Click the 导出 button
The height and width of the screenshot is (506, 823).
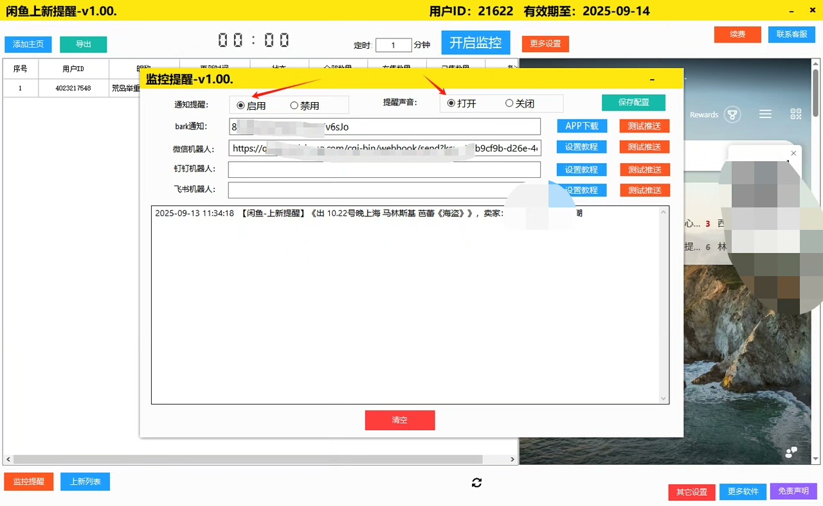(84, 44)
